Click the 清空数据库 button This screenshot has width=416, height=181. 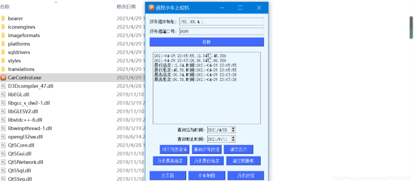point(243,161)
